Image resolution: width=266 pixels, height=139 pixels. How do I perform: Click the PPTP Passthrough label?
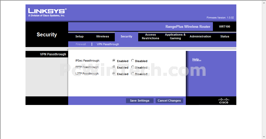[87, 67]
